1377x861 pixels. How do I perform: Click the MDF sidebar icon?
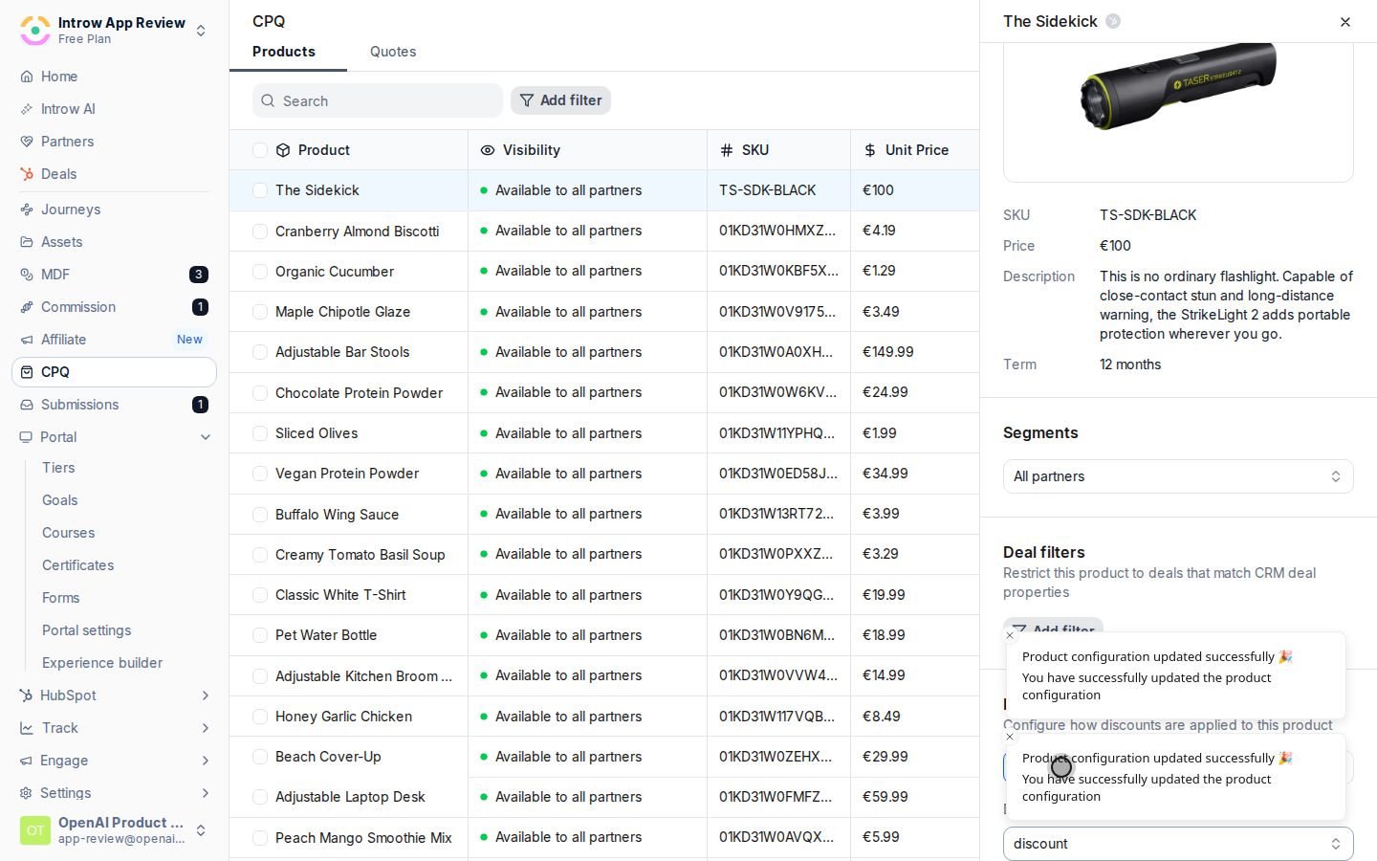[x=27, y=275]
